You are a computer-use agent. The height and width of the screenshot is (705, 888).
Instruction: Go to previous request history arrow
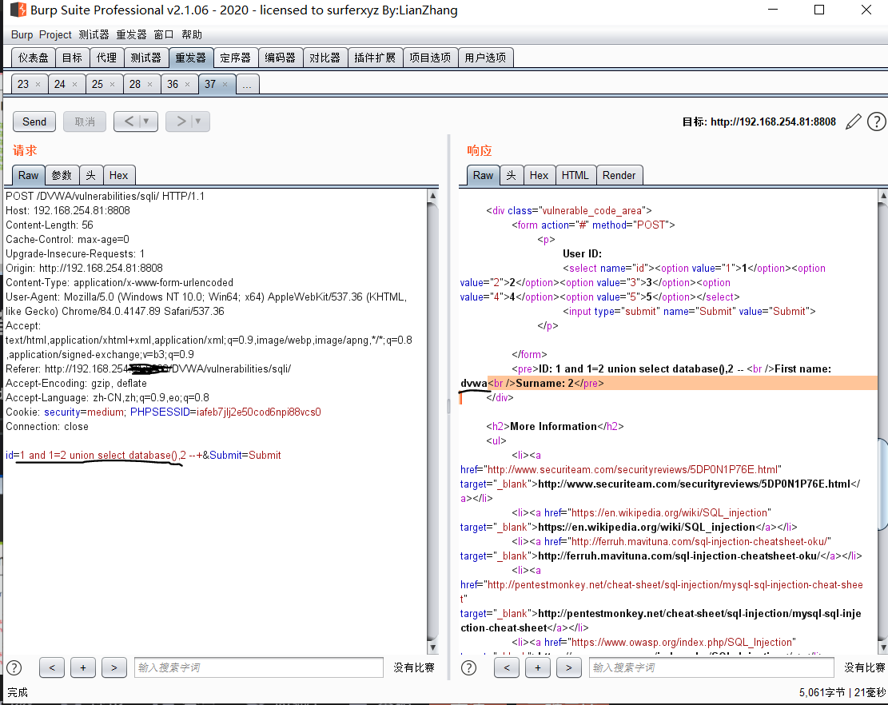129,121
